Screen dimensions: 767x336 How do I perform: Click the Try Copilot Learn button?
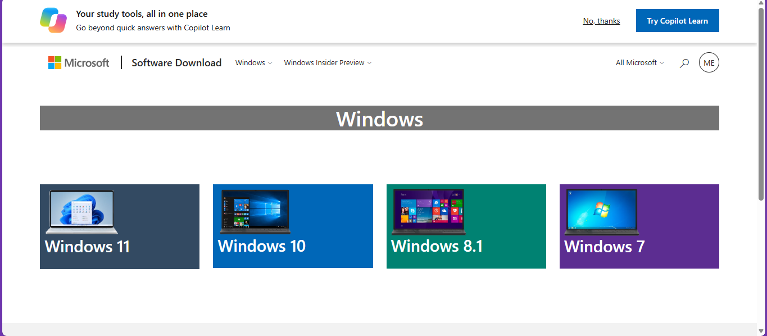(x=678, y=21)
